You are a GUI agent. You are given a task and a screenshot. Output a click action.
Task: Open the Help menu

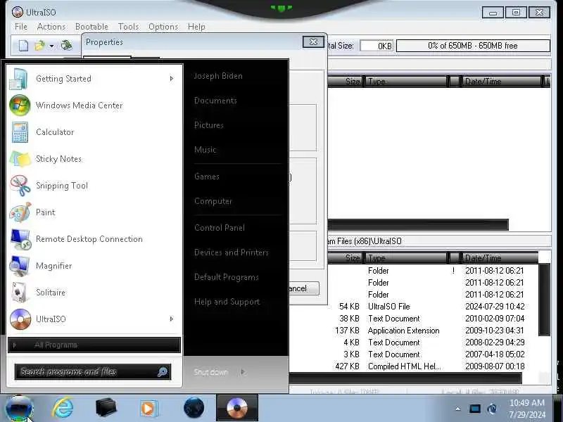[196, 27]
